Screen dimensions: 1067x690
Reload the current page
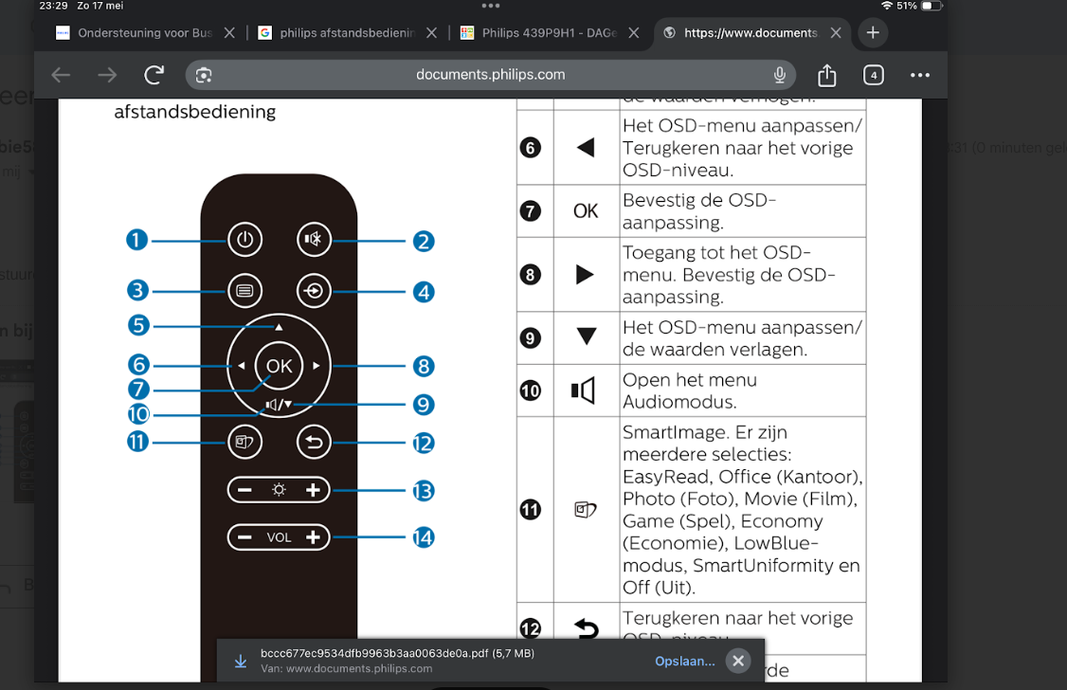154,75
